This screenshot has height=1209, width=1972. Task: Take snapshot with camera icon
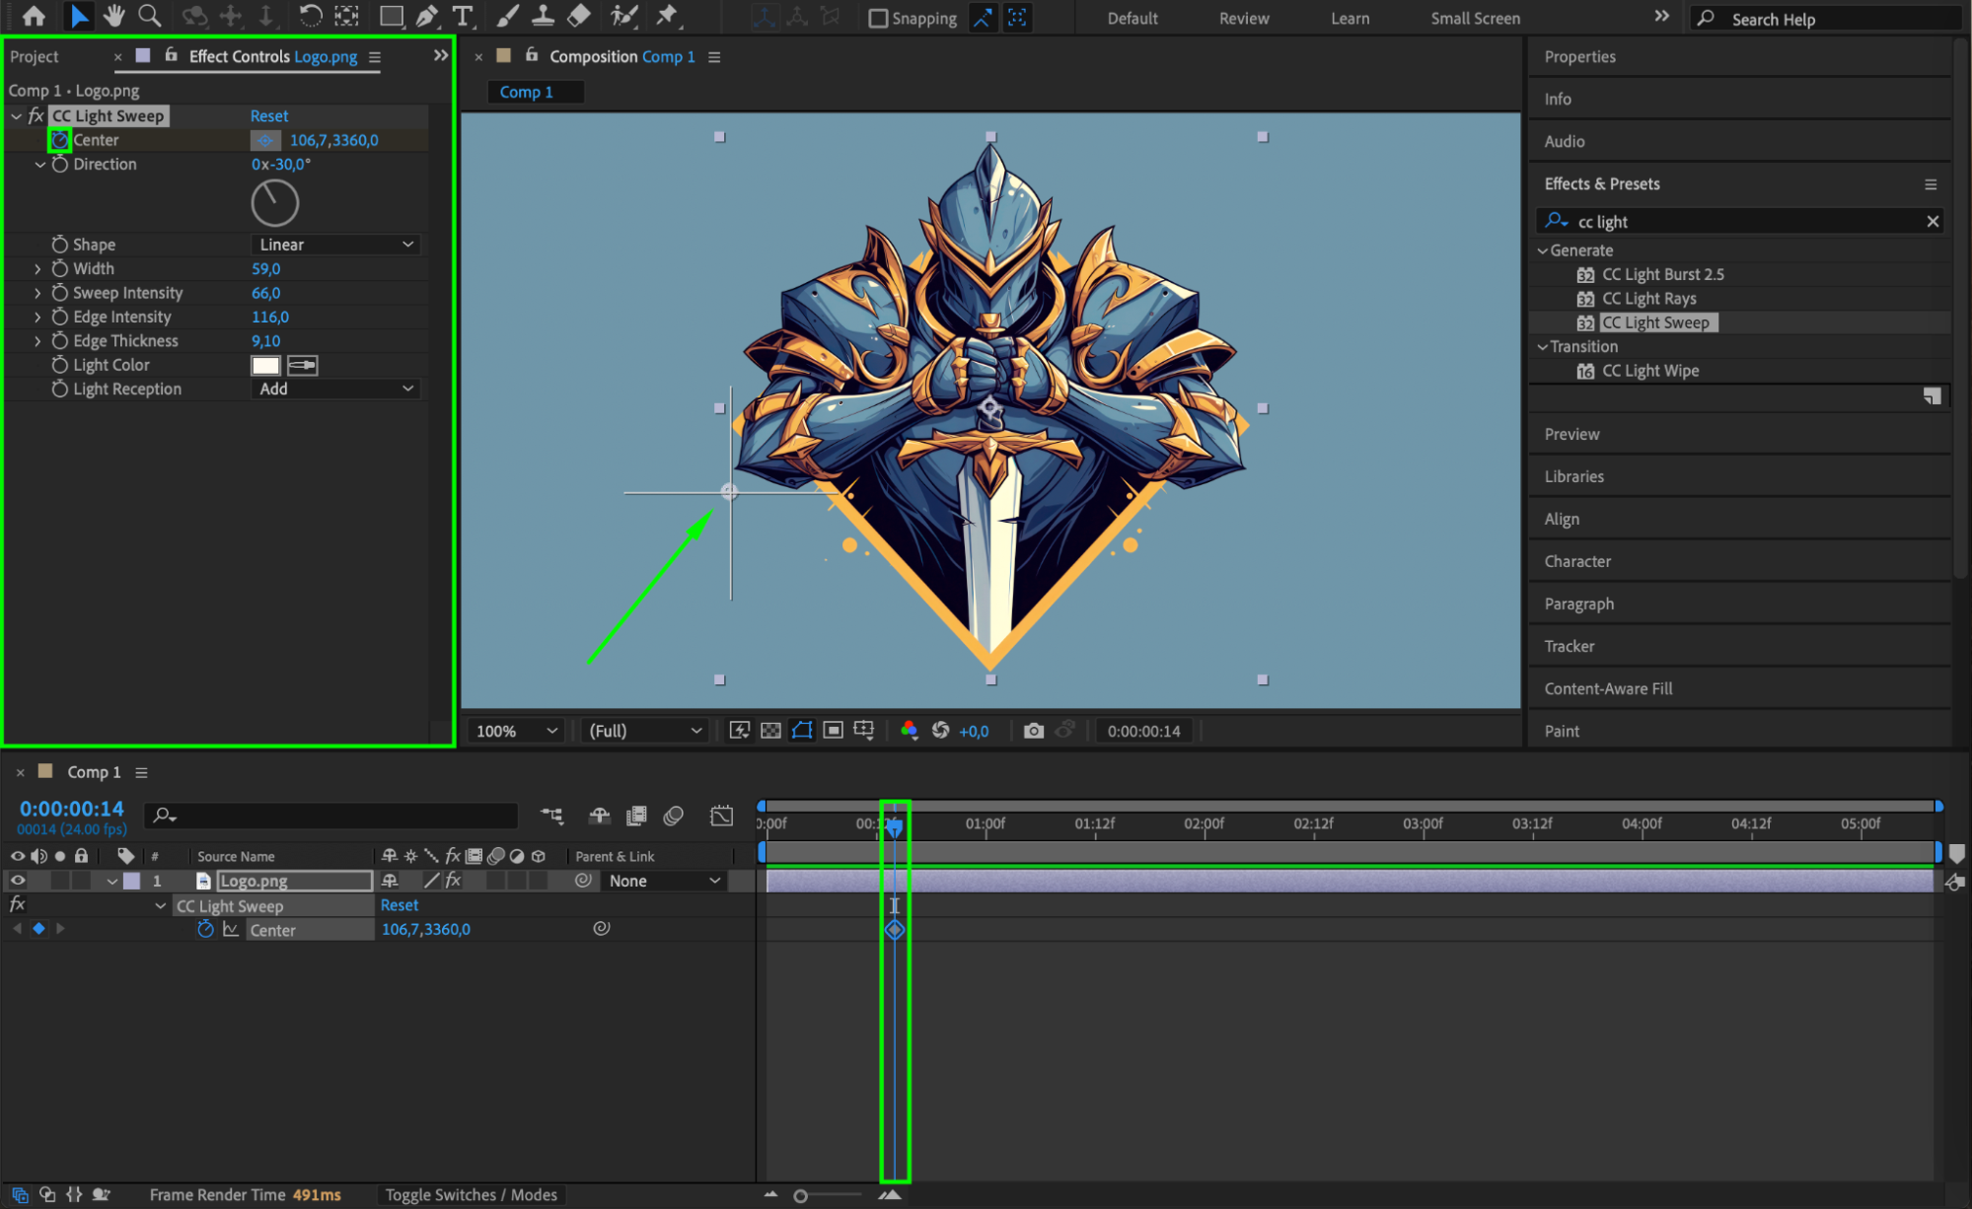[x=1033, y=731]
